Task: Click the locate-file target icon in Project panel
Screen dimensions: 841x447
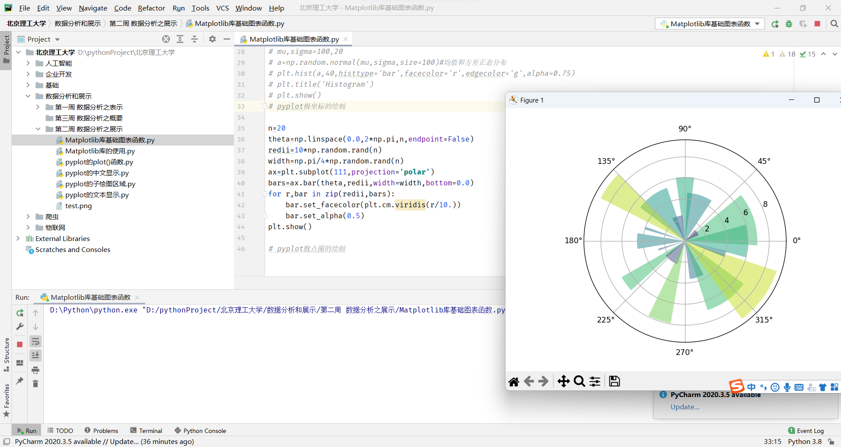Action: click(x=166, y=39)
